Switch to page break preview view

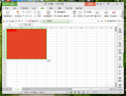click(x=75, y=92)
